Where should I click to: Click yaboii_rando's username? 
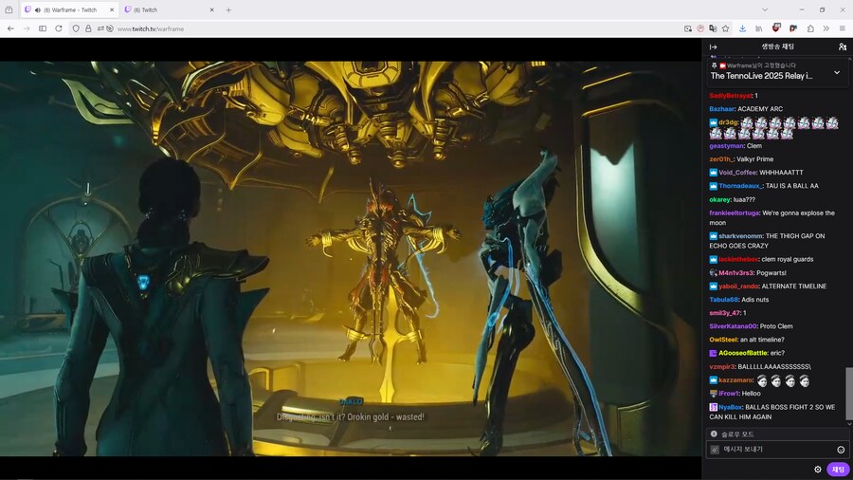[x=738, y=286]
